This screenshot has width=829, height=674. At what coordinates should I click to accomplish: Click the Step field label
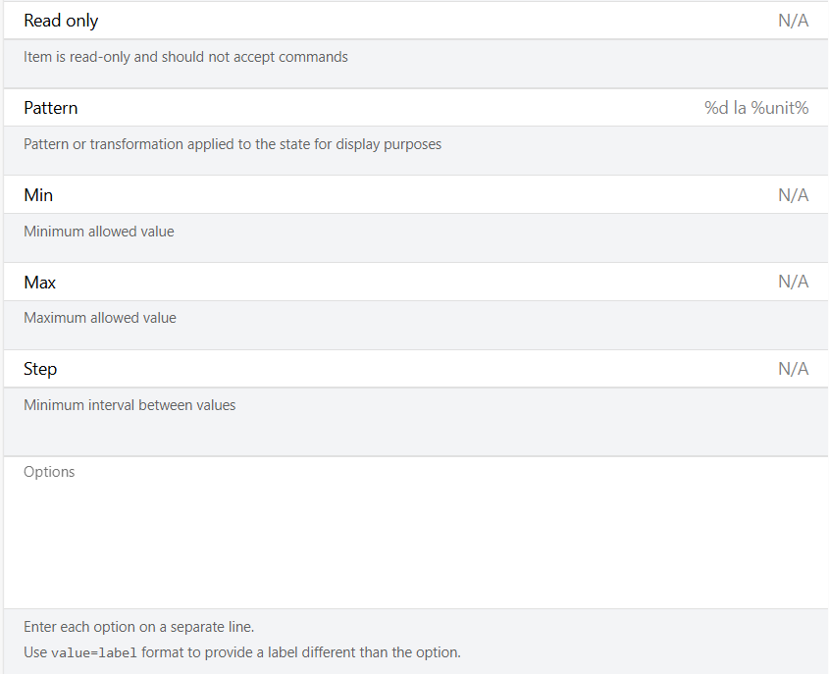pos(40,369)
